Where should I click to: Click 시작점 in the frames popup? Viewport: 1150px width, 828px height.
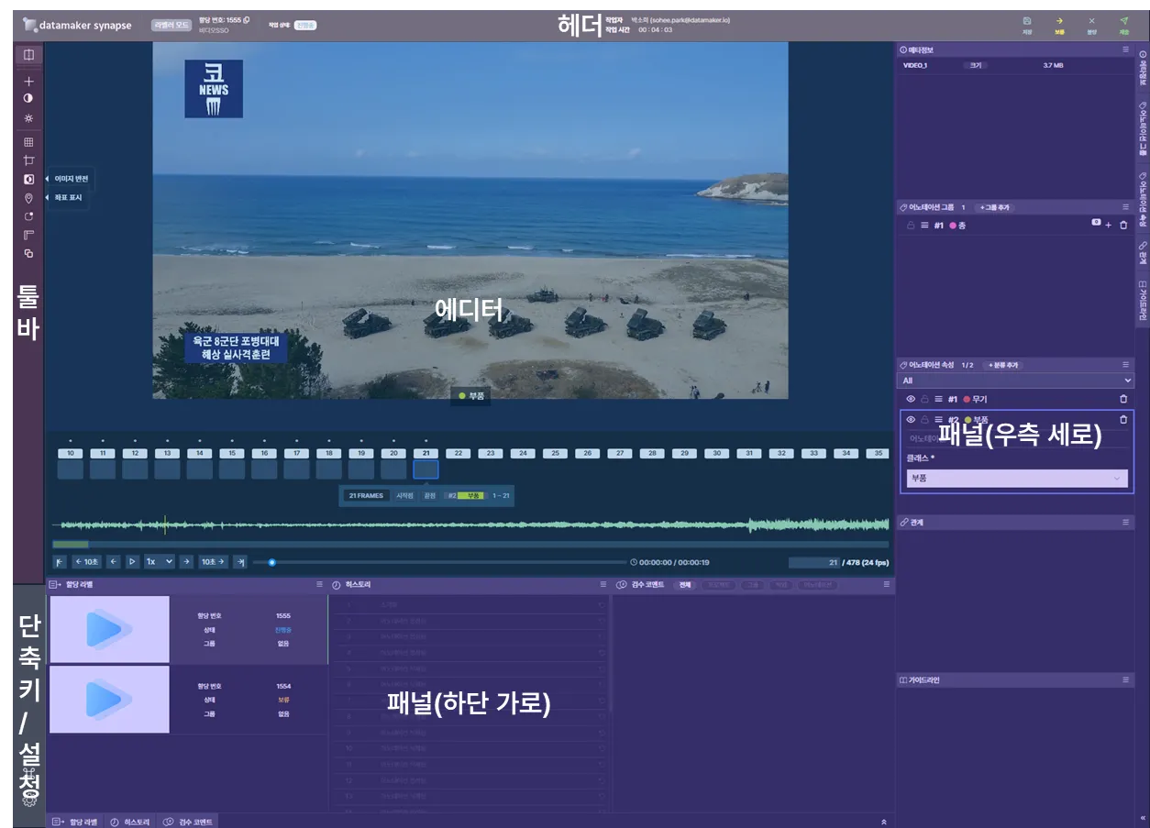pyautogui.click(x=404, y=495)
